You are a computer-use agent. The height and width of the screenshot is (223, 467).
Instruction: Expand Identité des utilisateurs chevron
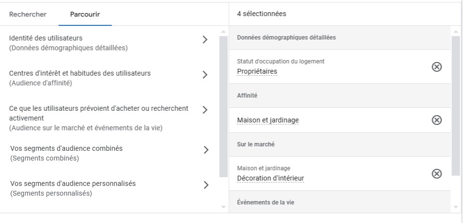tap(205, 40)
